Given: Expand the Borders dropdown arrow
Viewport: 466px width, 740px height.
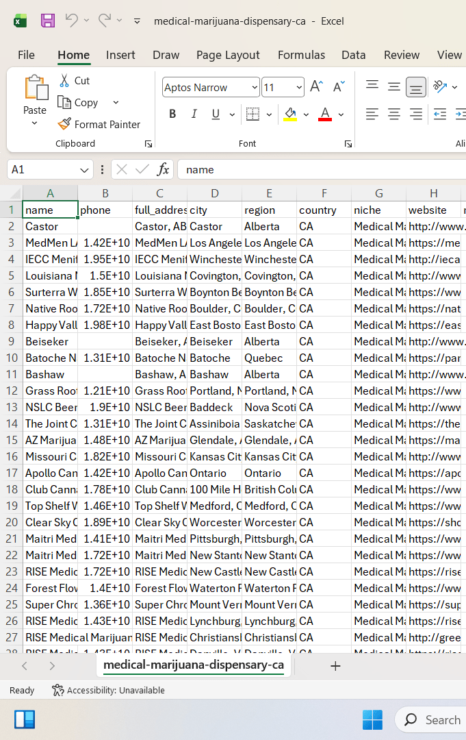Looking at the screenshot, I should (x=269, y=114).
